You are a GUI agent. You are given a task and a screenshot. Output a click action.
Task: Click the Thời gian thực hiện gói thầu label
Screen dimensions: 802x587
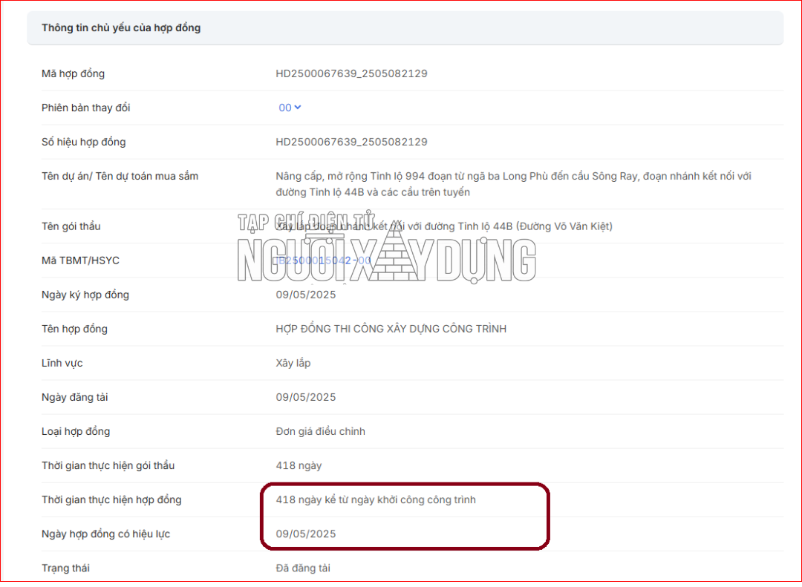click(x=108, y=466)
